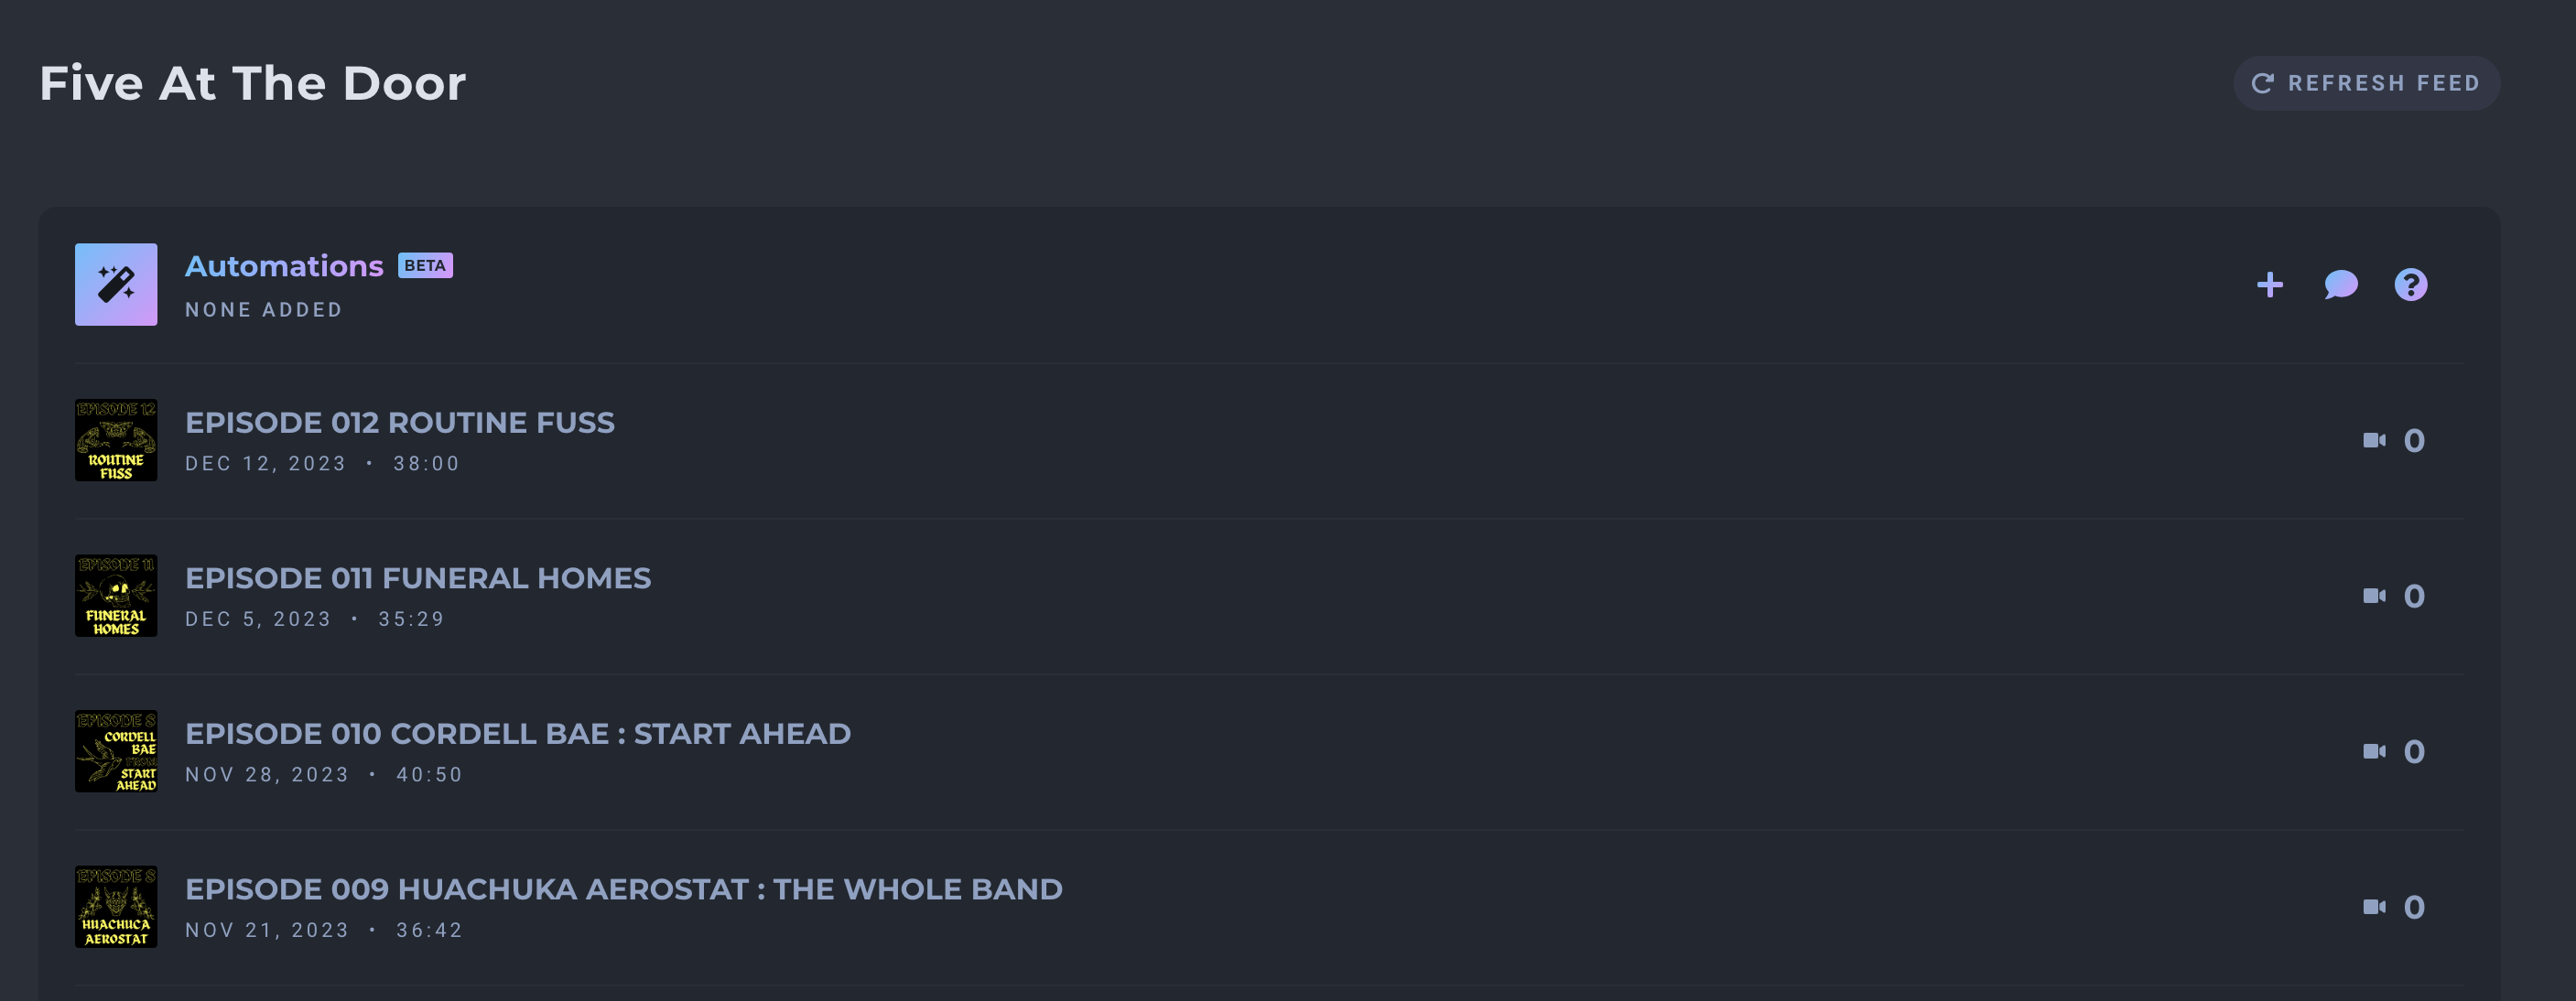Click the Refresh Feed button

(x=2366, y=83)
